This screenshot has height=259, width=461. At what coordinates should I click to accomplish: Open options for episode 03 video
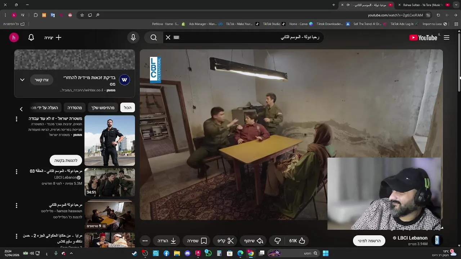click(x=16, y=172)
